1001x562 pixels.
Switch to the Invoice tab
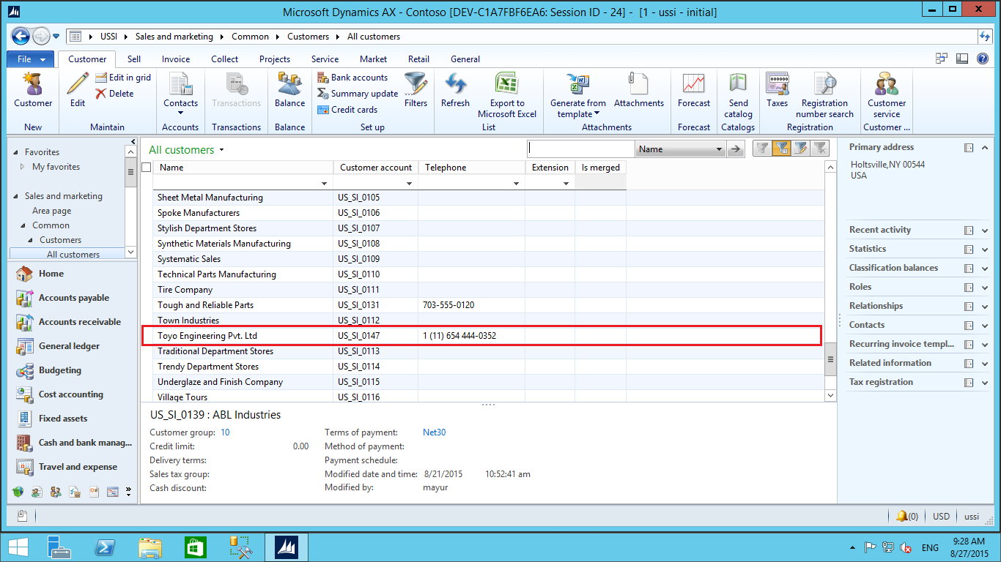(x=176, y=59)
